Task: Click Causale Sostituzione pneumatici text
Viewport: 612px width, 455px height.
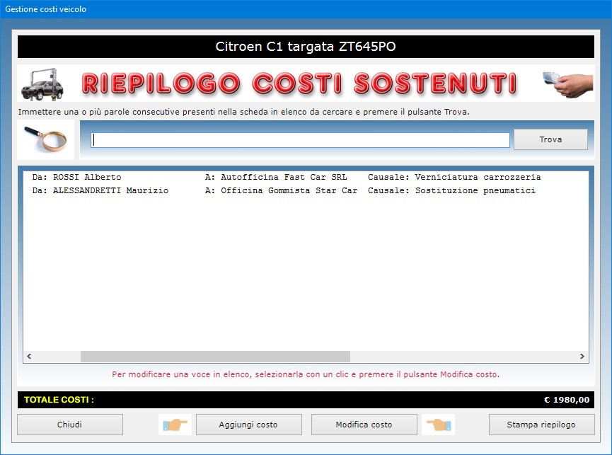Action: point(451,191)
